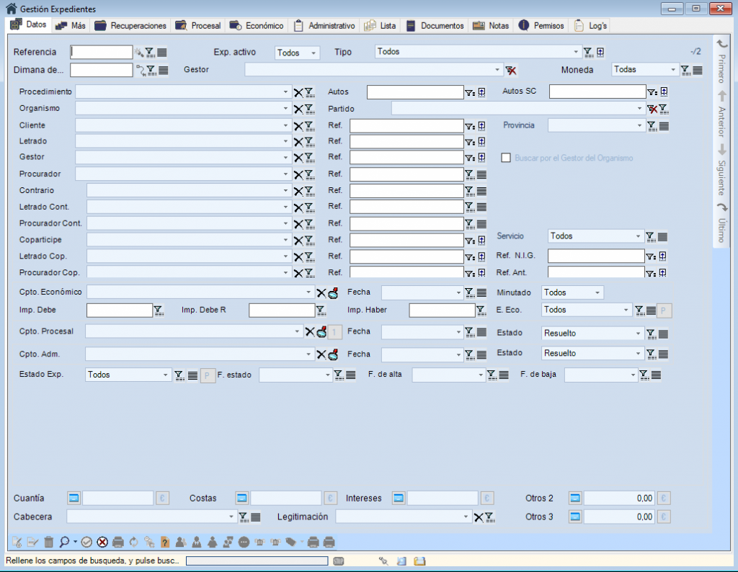The image size is (738, 572).
Task: Click the magnifier search icon in bottom toolbar
Action: [64, 542]
